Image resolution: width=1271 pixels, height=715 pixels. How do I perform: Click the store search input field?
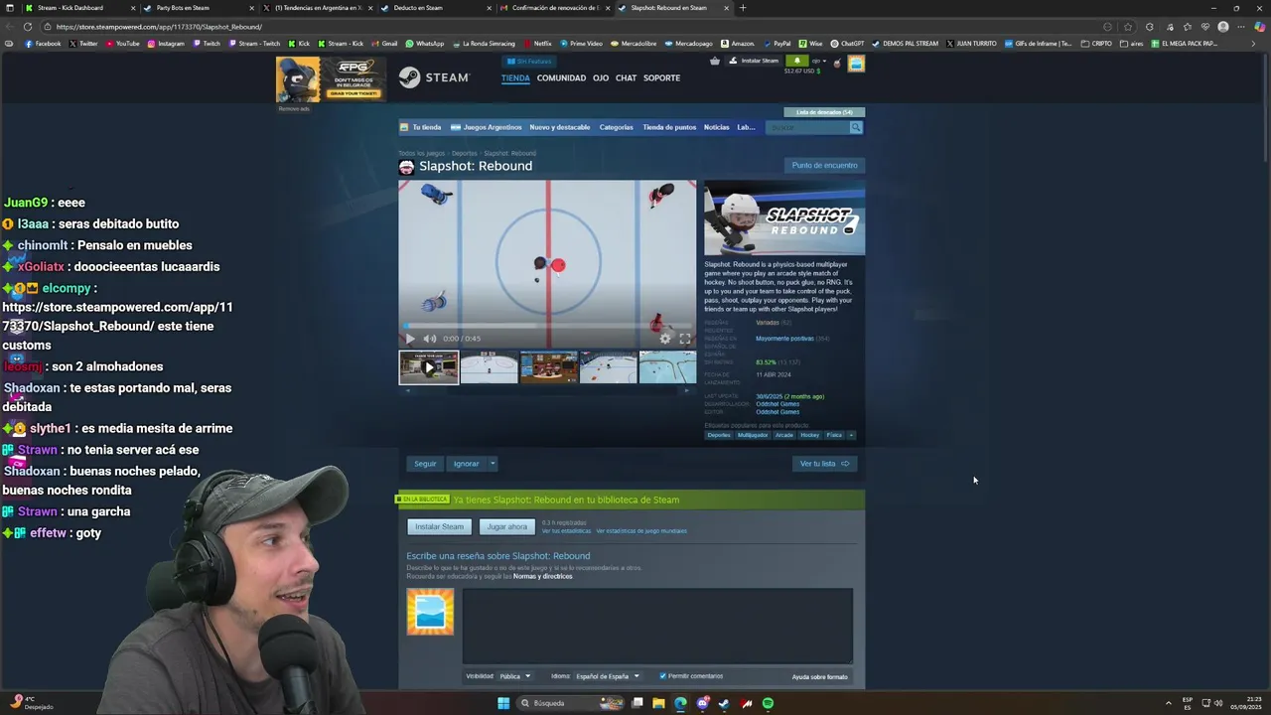tap(807, 127)
